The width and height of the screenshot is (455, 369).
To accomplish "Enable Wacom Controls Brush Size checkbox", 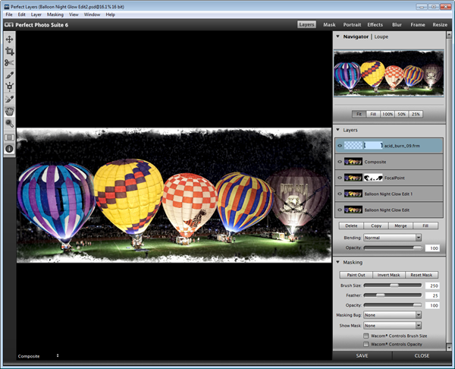I will (x=366, y=335).
